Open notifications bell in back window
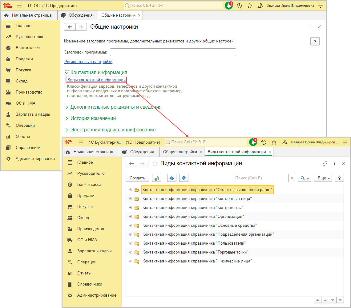 pyautogui.click(x=228, y=6)
